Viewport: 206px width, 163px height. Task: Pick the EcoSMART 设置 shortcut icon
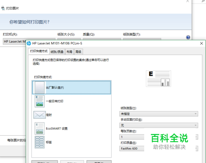tap(40, 128)
